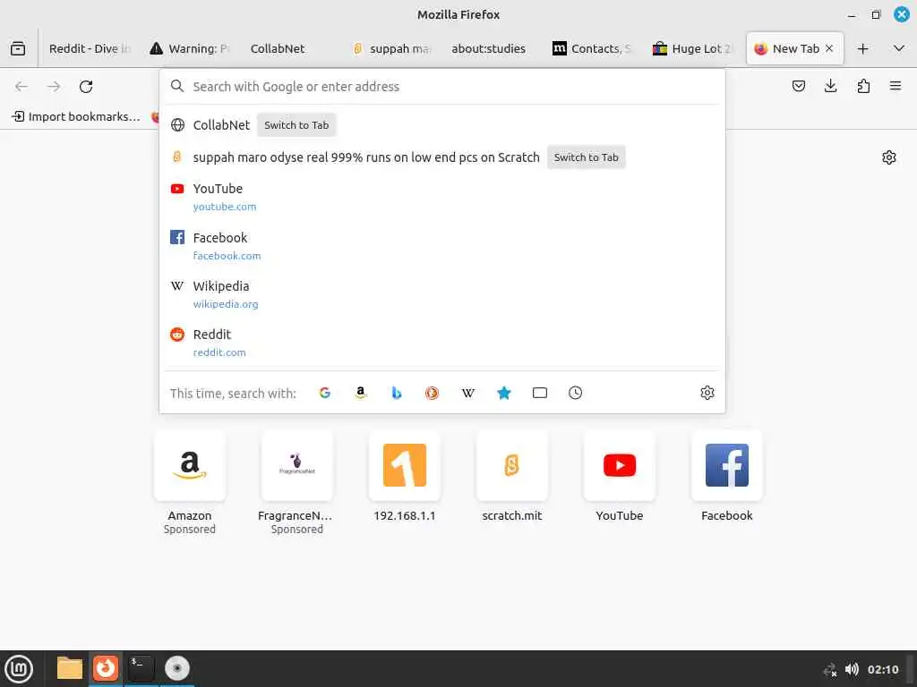Search this time with Wikipedia
Viewport: 917px width, 687px height.
pyautogui.click(x=467, y=394)
